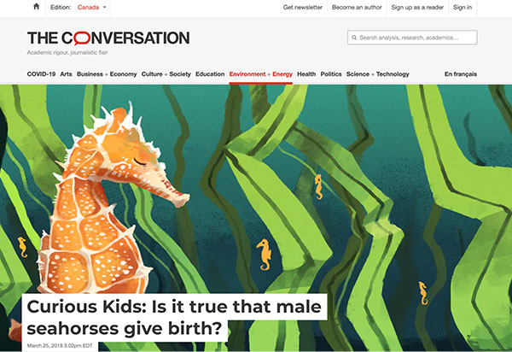The height and width of the screenshot is (352, 512).
Task: Click the Sign in link
Action: tap(463, 7)
